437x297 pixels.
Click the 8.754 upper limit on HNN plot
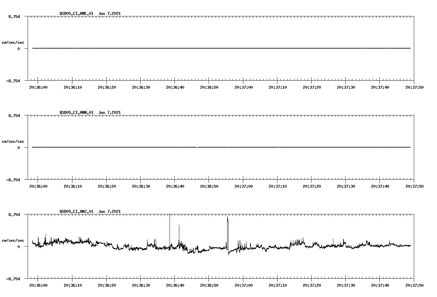click(x=14, y=116)
